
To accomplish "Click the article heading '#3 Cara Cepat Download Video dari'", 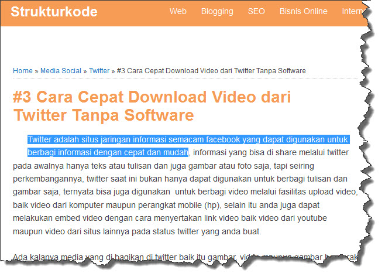I will [x=152, y=97].
